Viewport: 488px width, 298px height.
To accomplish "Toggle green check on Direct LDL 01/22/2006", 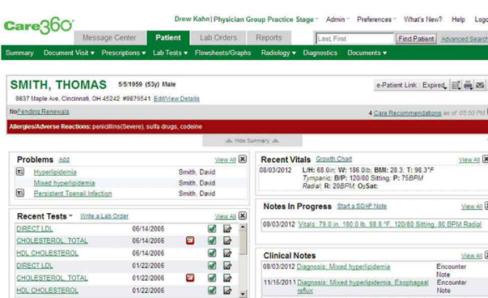I will [212, 266].
